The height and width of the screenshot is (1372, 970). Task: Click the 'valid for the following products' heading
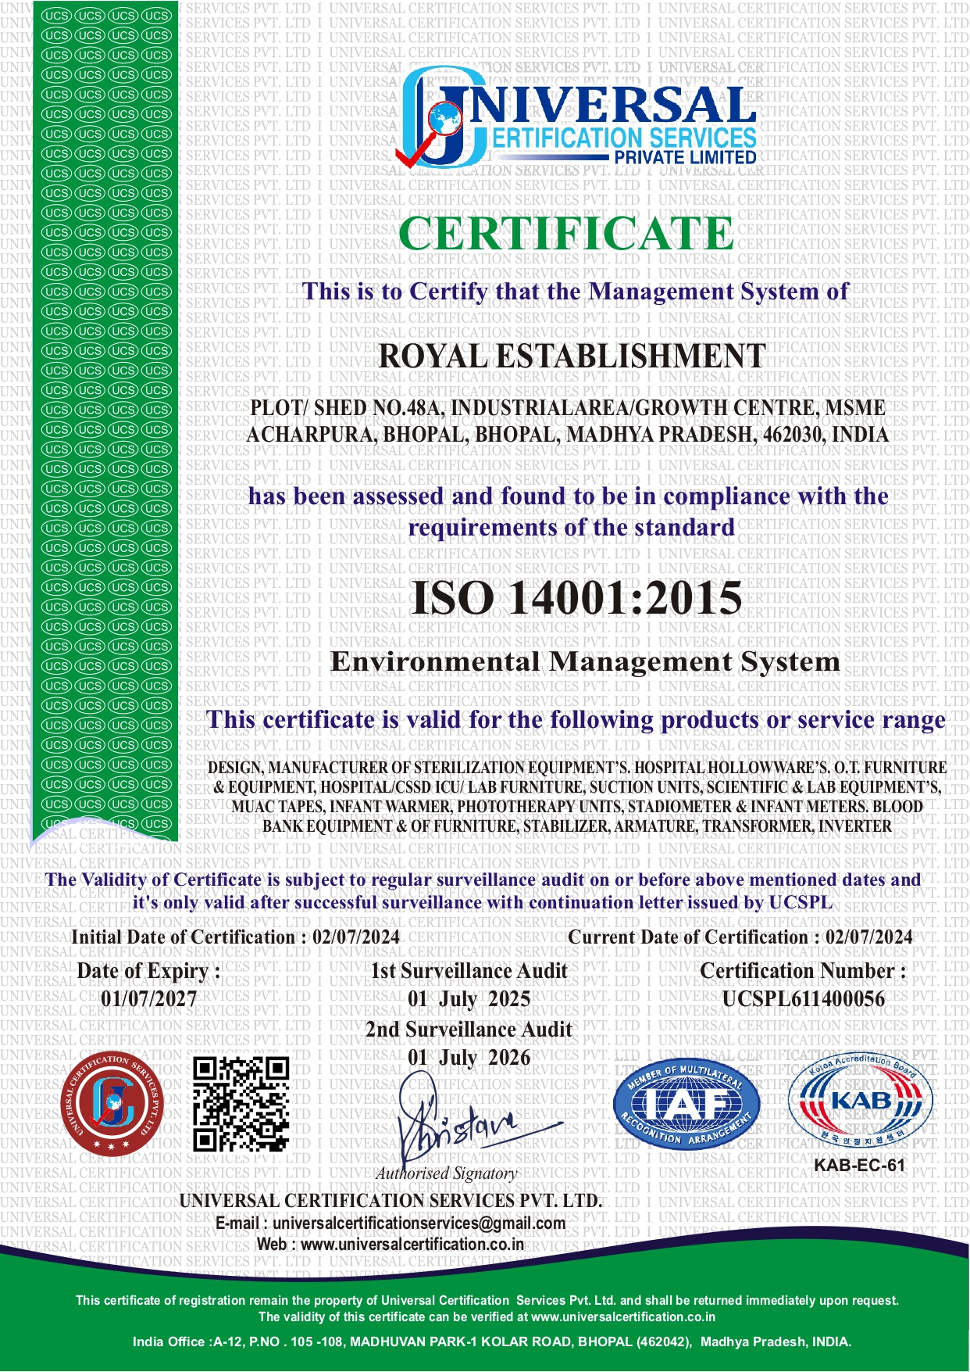coord(576,720)
